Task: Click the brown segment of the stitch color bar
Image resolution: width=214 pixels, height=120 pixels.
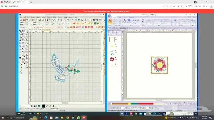Action: point(120,104)
